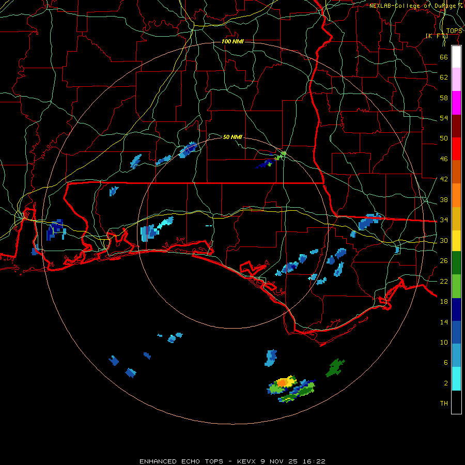Click legend value '46'

[444, 159]
